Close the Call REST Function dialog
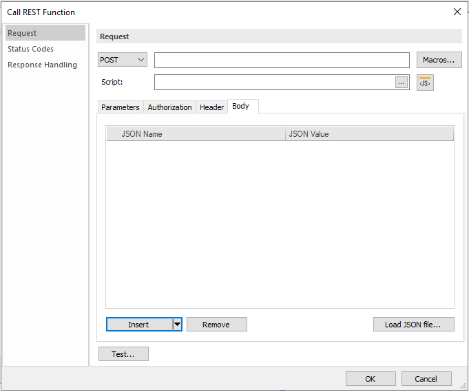 [457, 12]
